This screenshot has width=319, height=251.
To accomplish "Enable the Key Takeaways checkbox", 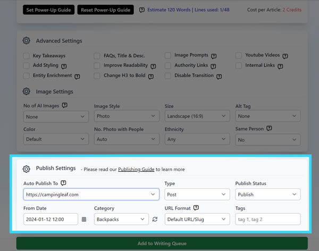I will [x=26, y=56].
